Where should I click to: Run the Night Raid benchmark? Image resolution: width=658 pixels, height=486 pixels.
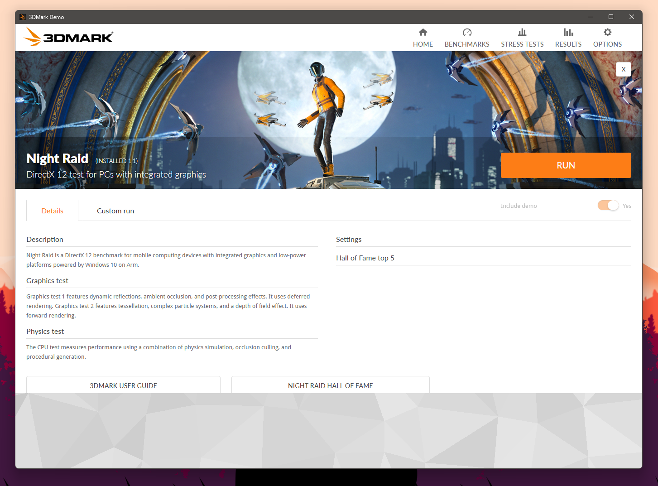[x=566, y=165]
